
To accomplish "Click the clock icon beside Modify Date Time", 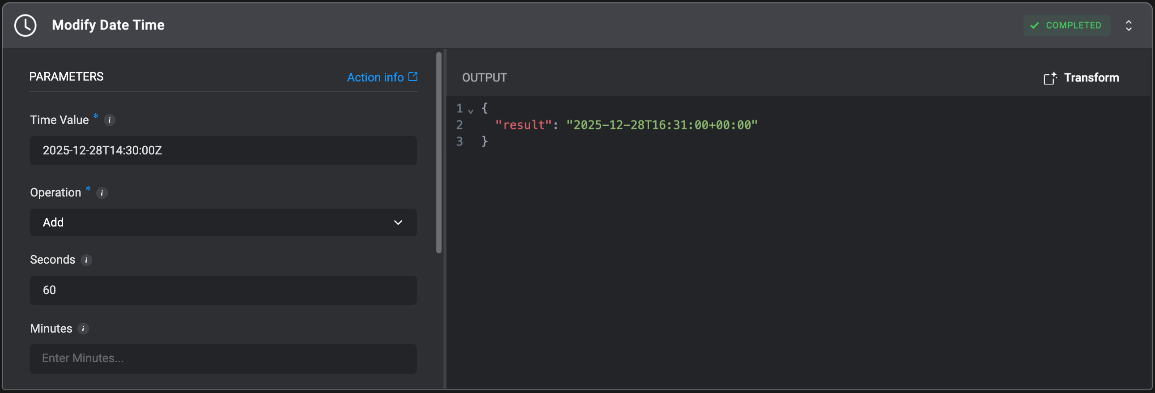I will (x=25, y=25).
